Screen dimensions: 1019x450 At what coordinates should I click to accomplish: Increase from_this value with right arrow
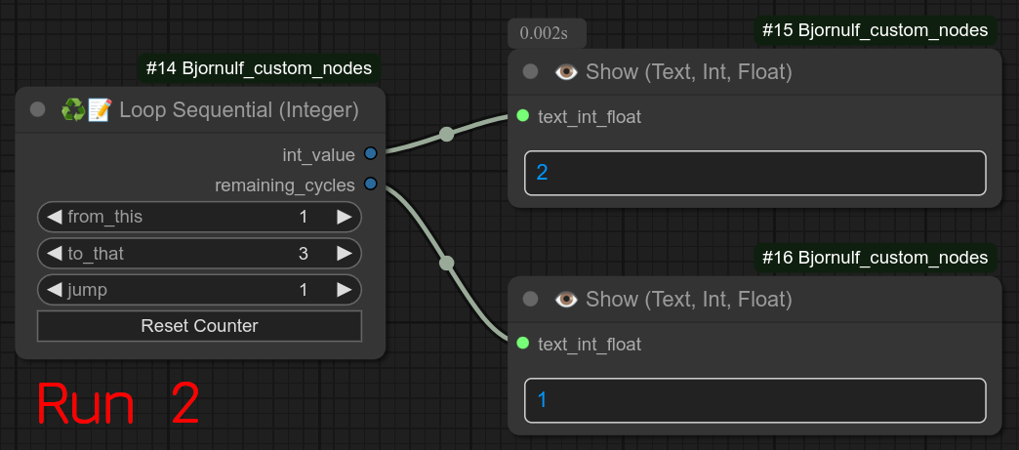(x=345, y=217)
